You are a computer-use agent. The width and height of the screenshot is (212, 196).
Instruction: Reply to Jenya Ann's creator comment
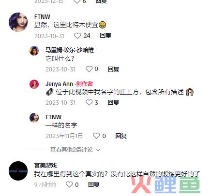113,102
